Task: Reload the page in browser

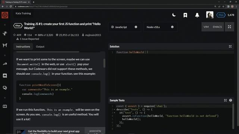Action: point(11,6)
